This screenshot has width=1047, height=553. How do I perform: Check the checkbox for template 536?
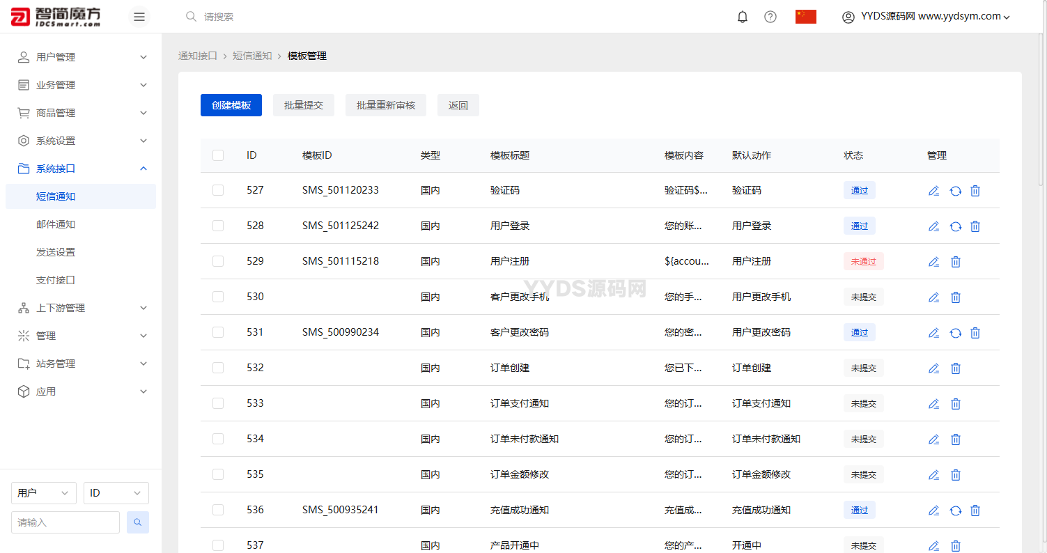click(218, 509)
